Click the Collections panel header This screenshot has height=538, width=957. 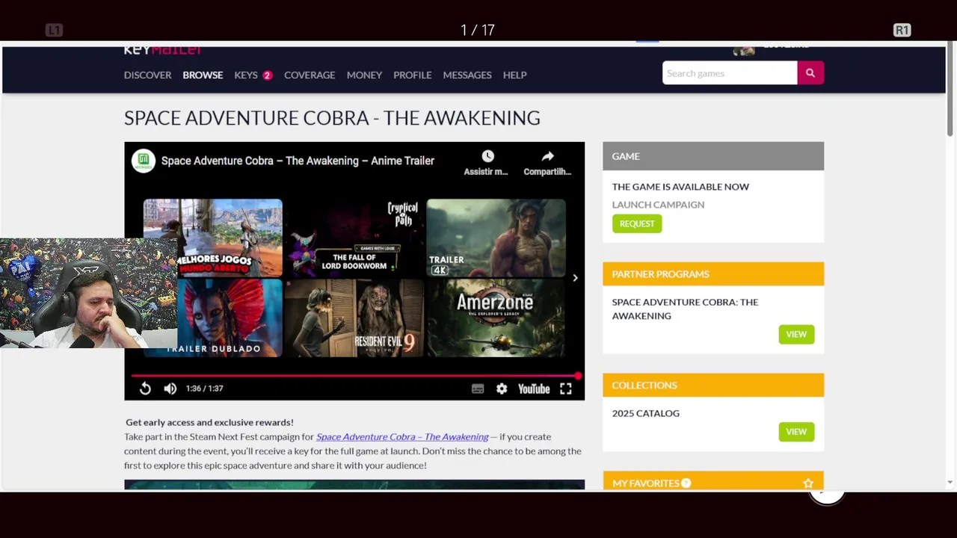[713, 385]
